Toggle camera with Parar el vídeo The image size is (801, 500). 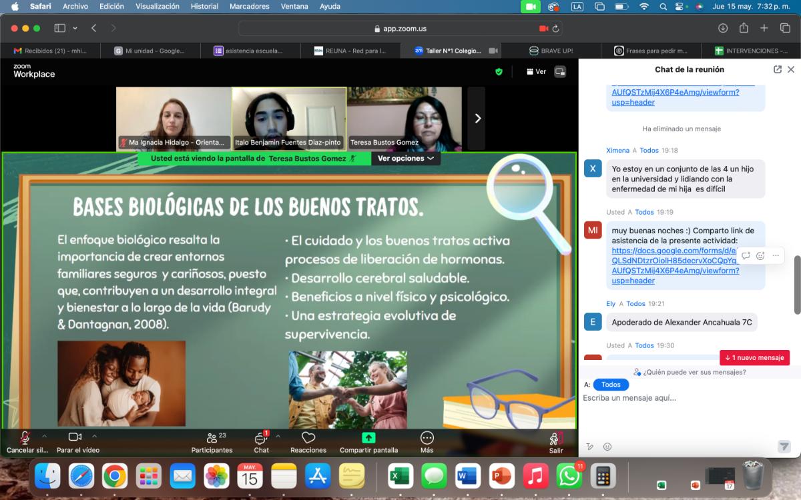(75, 437)
